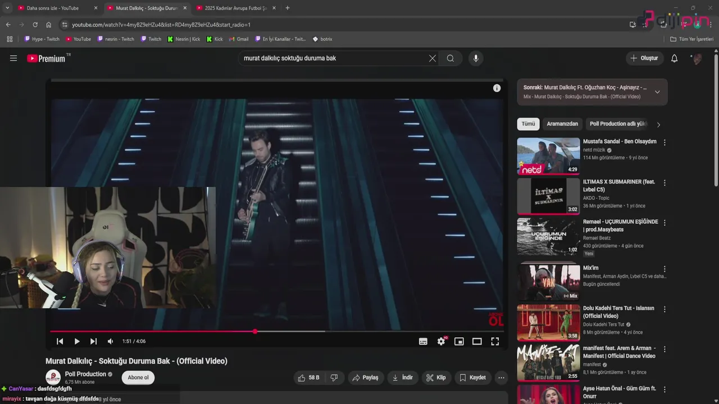Open options for ILTIMAS X SUBMARINER video

click(x=665, y=183)
